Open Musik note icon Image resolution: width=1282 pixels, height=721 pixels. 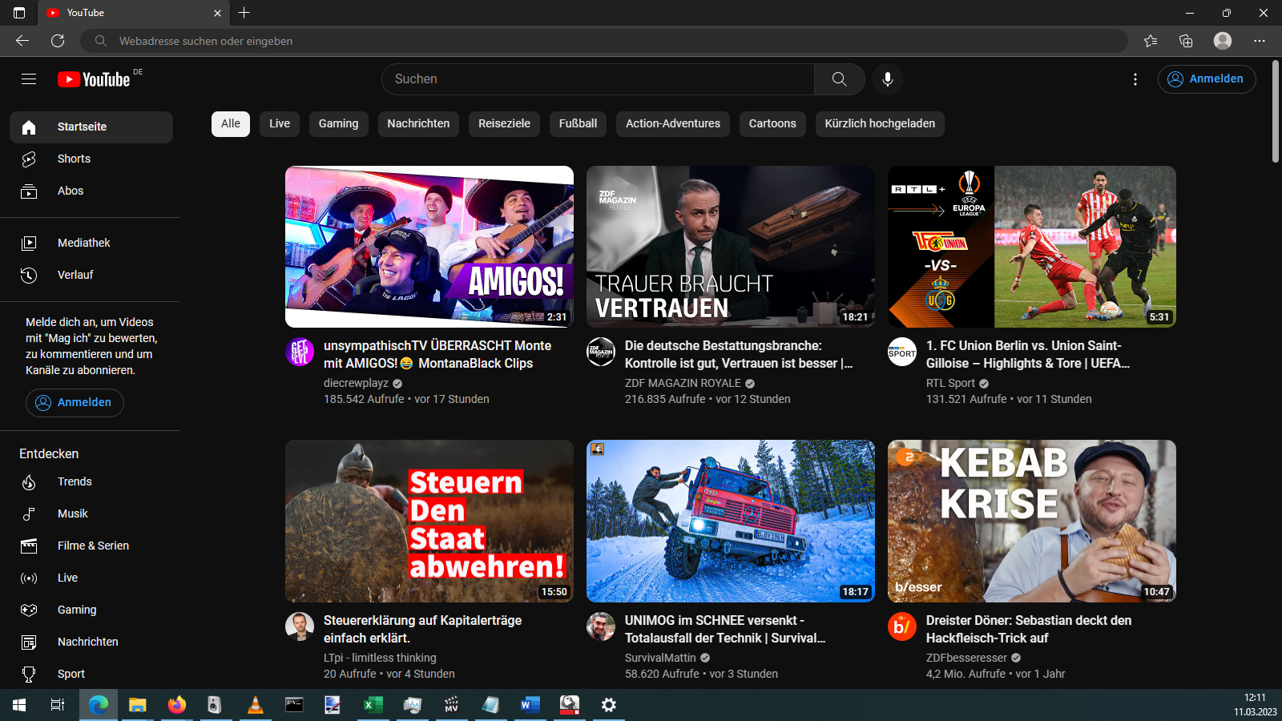click(x=29, y=514)
